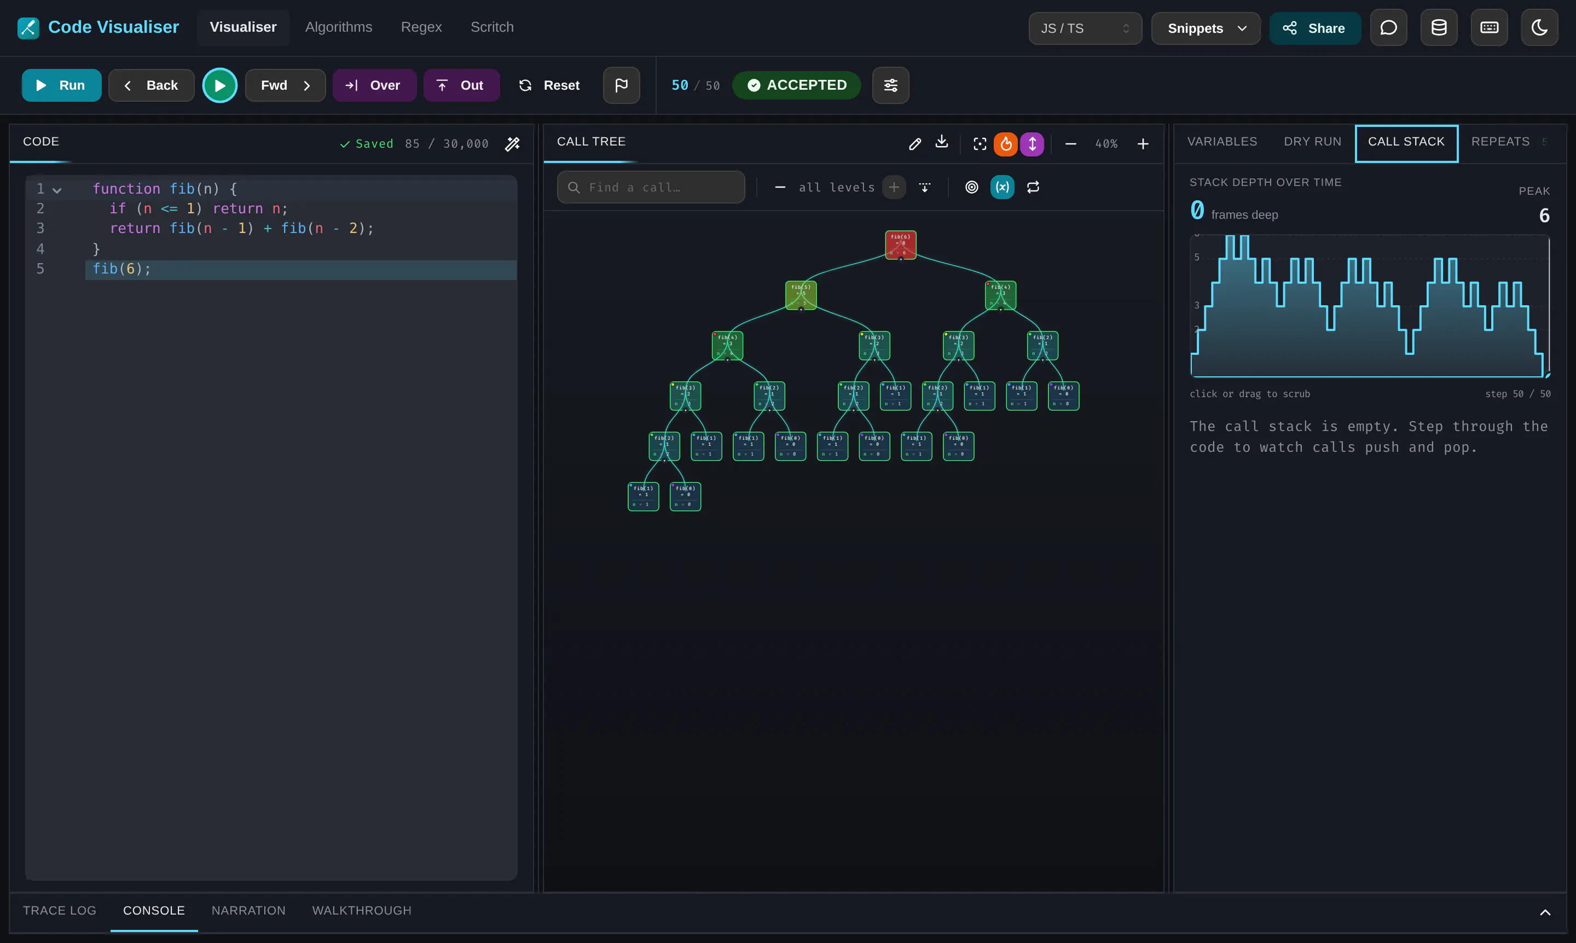Screen dimensions: 1576x943
Task: Click the Step Over button
Action: point(374,85)
